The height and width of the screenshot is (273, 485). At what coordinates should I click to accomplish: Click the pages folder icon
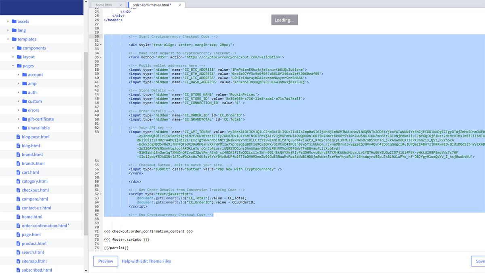pyautogui.click(x=19, y=66)
